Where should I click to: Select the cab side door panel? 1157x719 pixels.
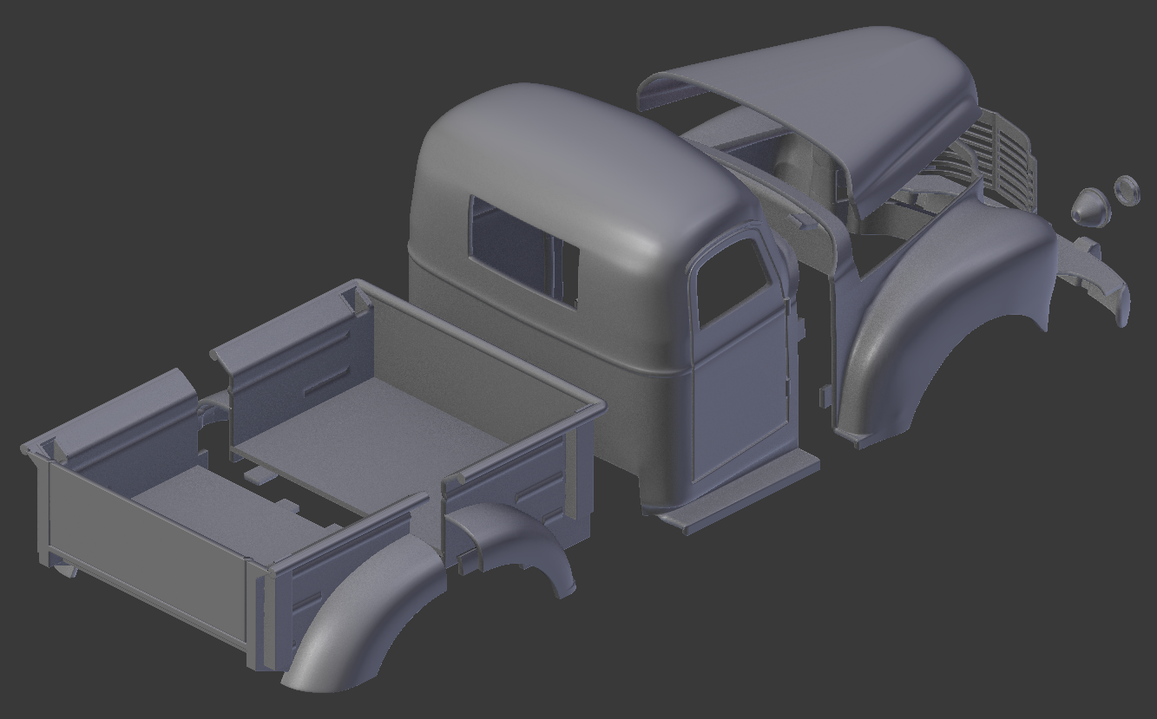pyautogui.click(x=742, y=356)
